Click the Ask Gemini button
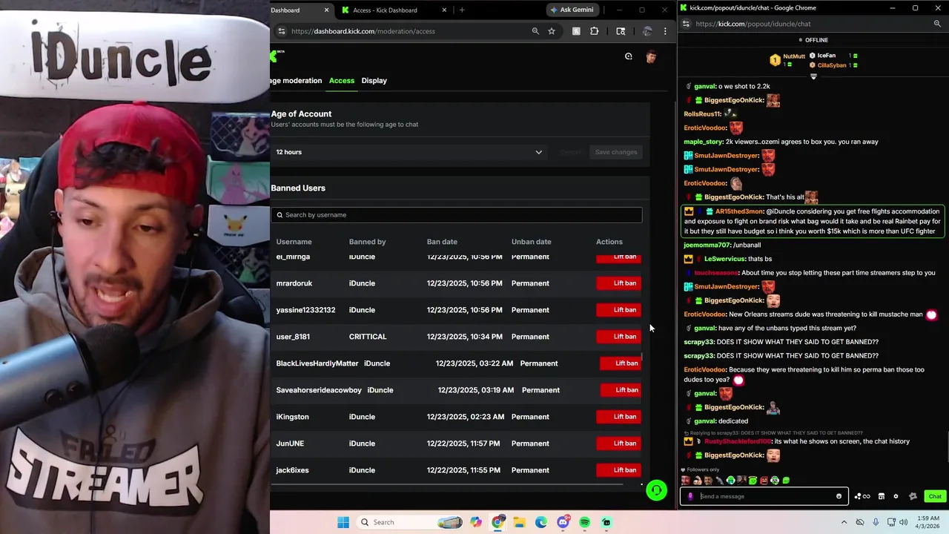Image resolution: width=949 pixels, height=534 pixels. 571,10
